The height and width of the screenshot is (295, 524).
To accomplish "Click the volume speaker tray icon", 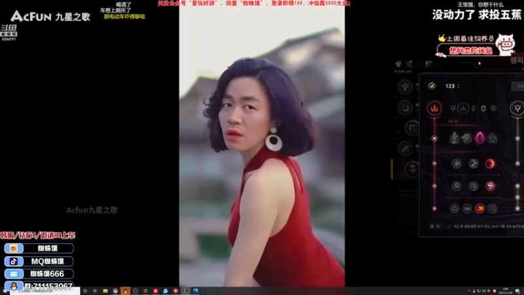I will click(484, 291).
